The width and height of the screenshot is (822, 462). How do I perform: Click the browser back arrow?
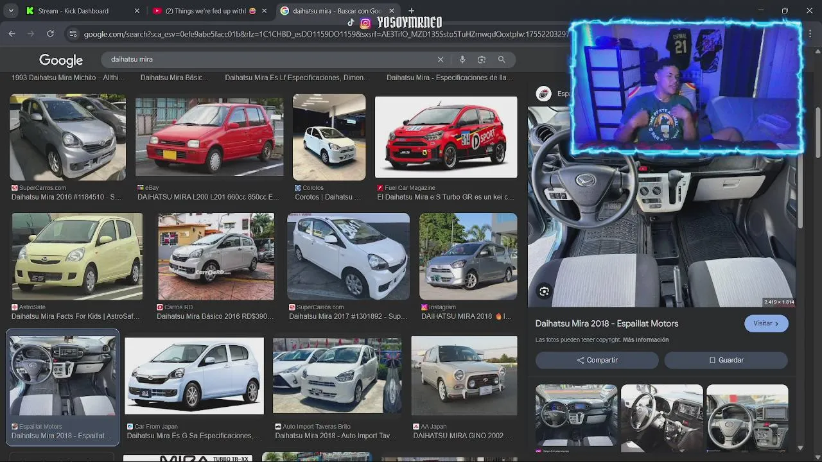pos(12,34)
